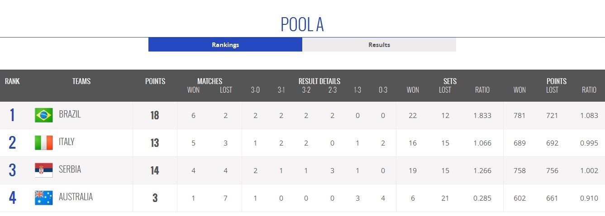The width and height of the screenshot is (605, 216).
Task: Open the Results tab
Action: [379, 45]
